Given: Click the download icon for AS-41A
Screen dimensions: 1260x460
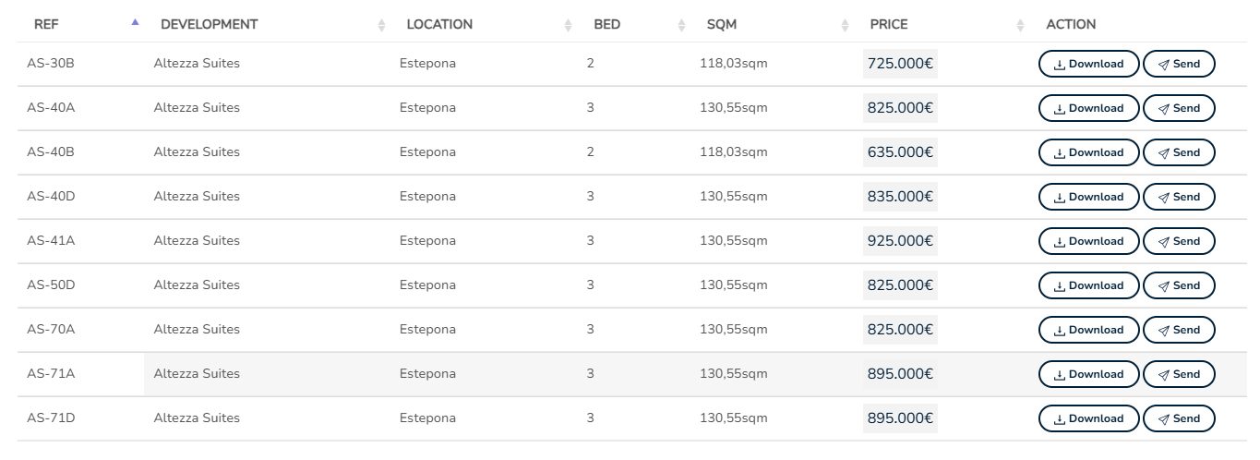Looking at the screenshot, I should 1060,242.
